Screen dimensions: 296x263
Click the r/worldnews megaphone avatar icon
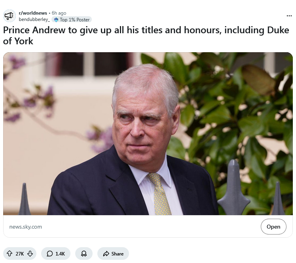(x=9, y=16)
